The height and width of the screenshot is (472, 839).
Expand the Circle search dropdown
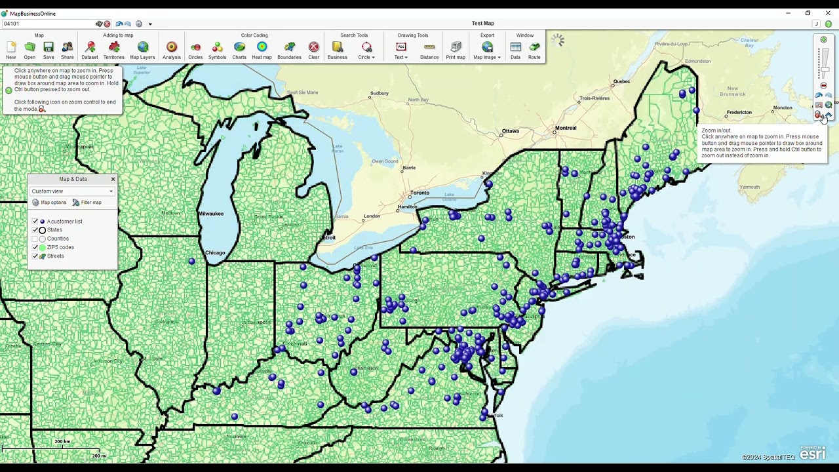pos(367,50)
